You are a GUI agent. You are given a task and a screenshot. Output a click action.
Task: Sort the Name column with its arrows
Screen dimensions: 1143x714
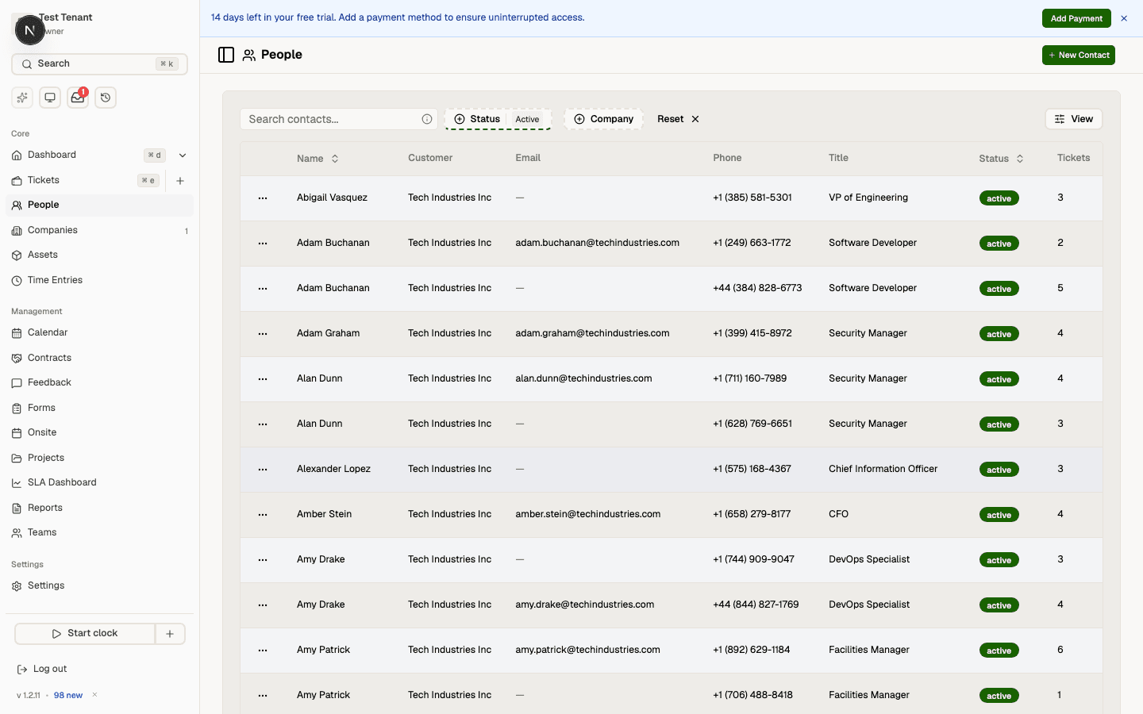334,158
